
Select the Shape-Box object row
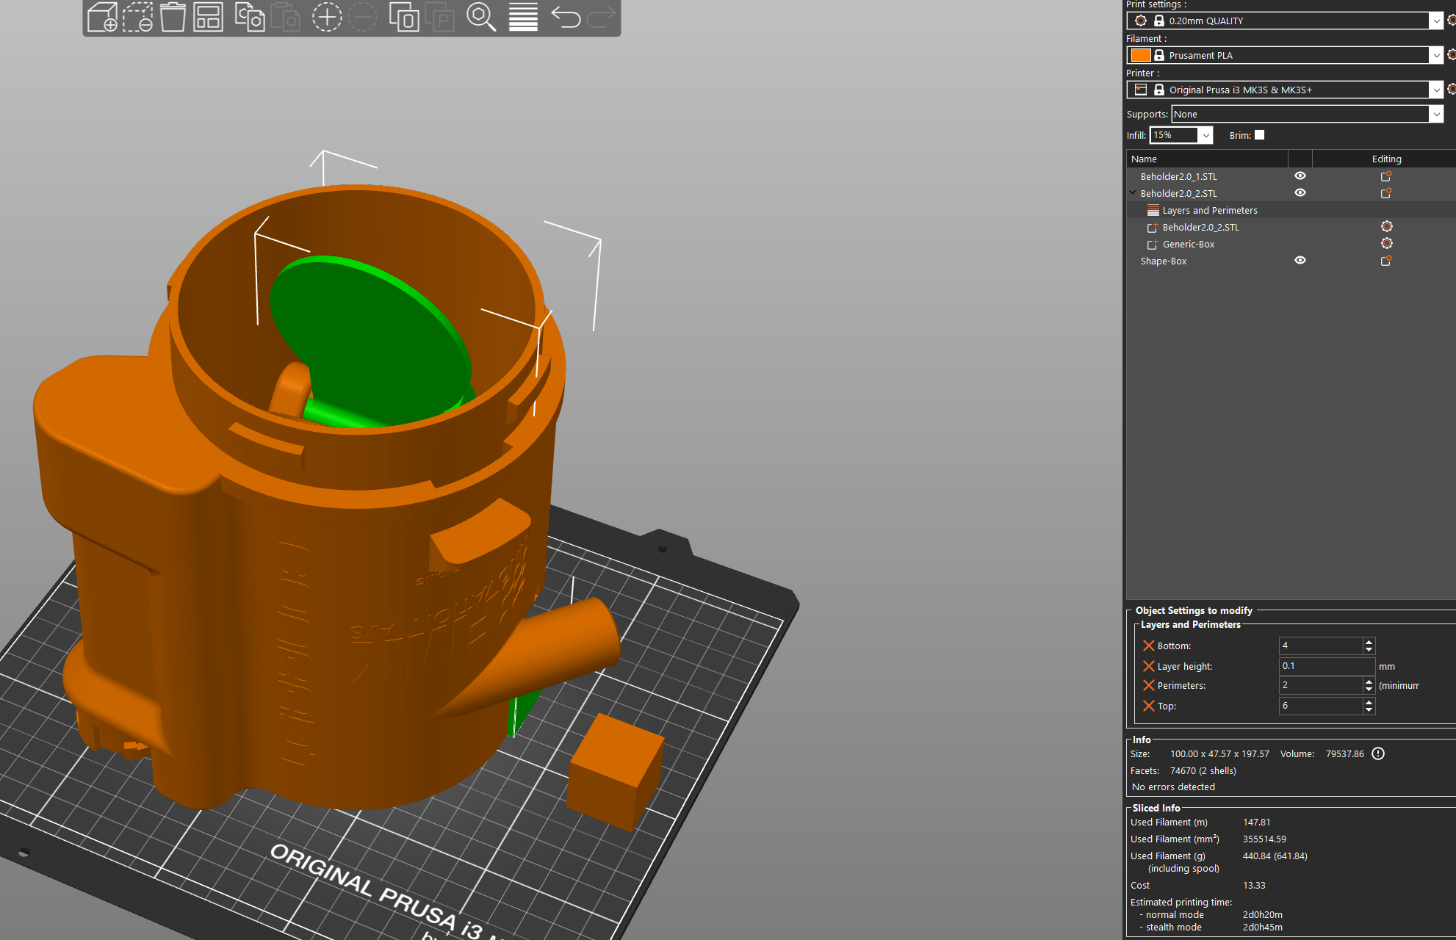pos(1164,261)
